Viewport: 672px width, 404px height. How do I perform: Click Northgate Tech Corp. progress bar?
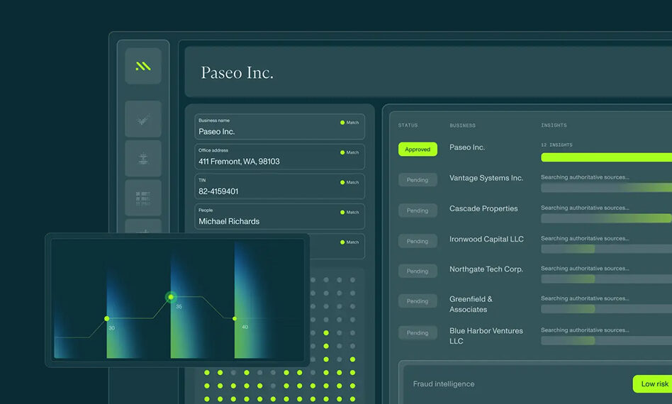(x=606, y=279)
